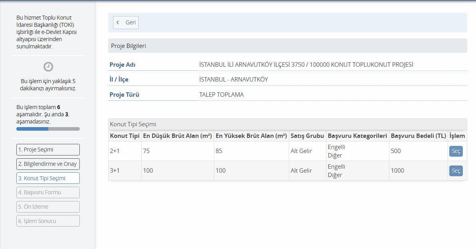Select step 3. Konut Tipi Seçimi
The image size is (476, 249).
48,178
